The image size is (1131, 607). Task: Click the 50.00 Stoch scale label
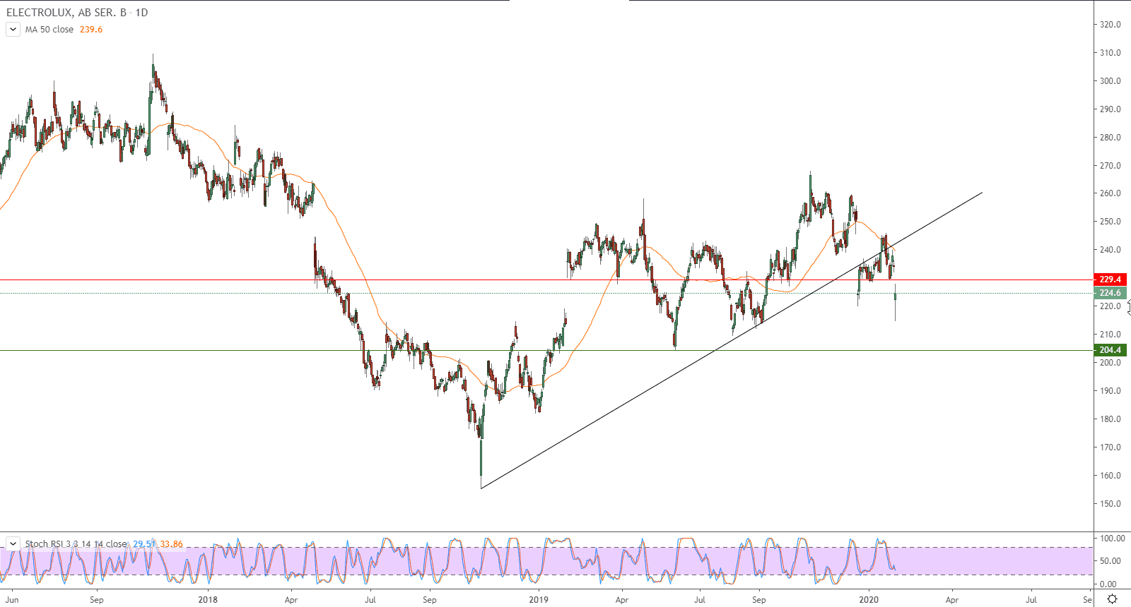click(1111, 561)
